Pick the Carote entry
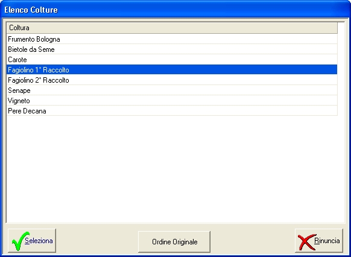 pos(172,60)
